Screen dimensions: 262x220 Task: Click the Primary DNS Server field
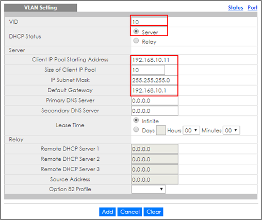155,100
